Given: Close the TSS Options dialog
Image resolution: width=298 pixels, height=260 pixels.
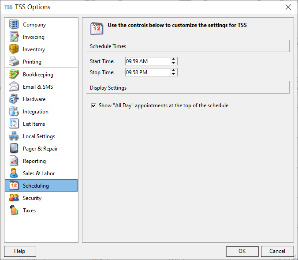Looking at the screenshot, I should coord(288,7).
